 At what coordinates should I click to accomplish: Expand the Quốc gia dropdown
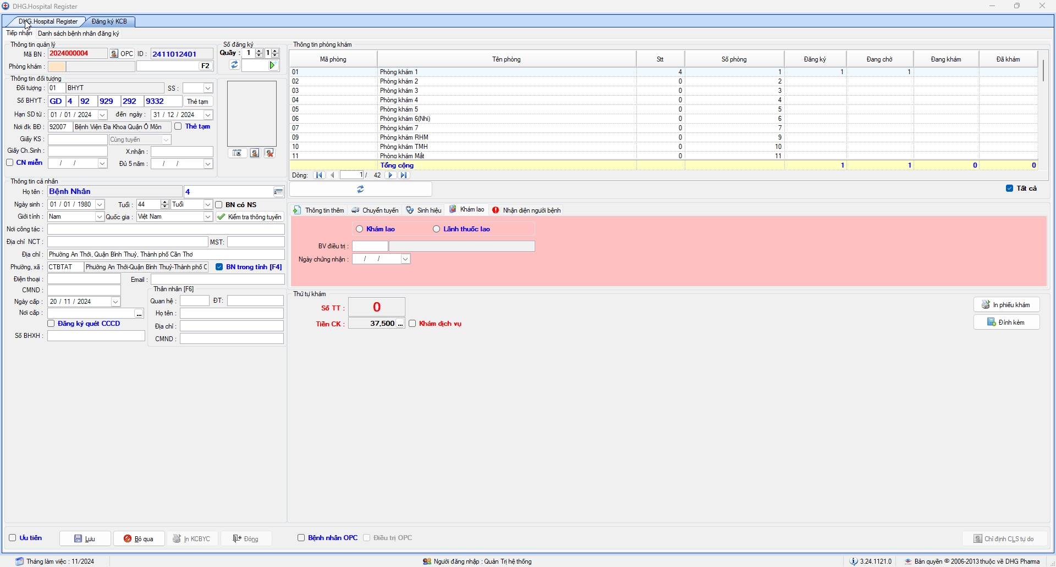pyautogui.click(x=208, y=217)
